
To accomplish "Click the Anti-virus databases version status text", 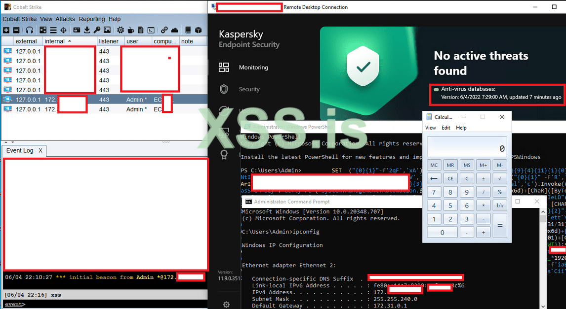I will (501, 97).
